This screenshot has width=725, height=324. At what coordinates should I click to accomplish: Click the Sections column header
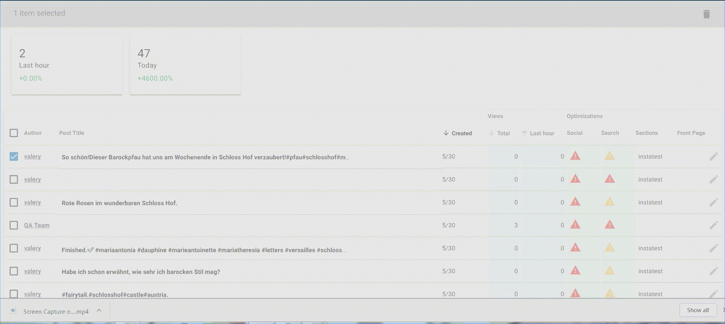tap(646, 133)
